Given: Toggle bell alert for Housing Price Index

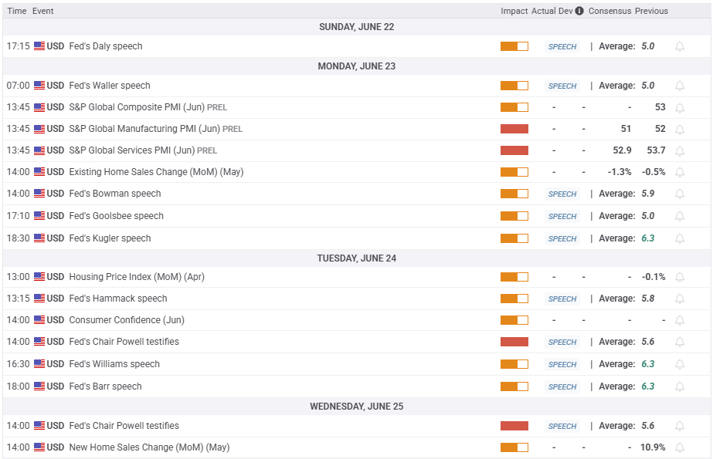Looking at the screenshot, I should click(x=679, y=277).
